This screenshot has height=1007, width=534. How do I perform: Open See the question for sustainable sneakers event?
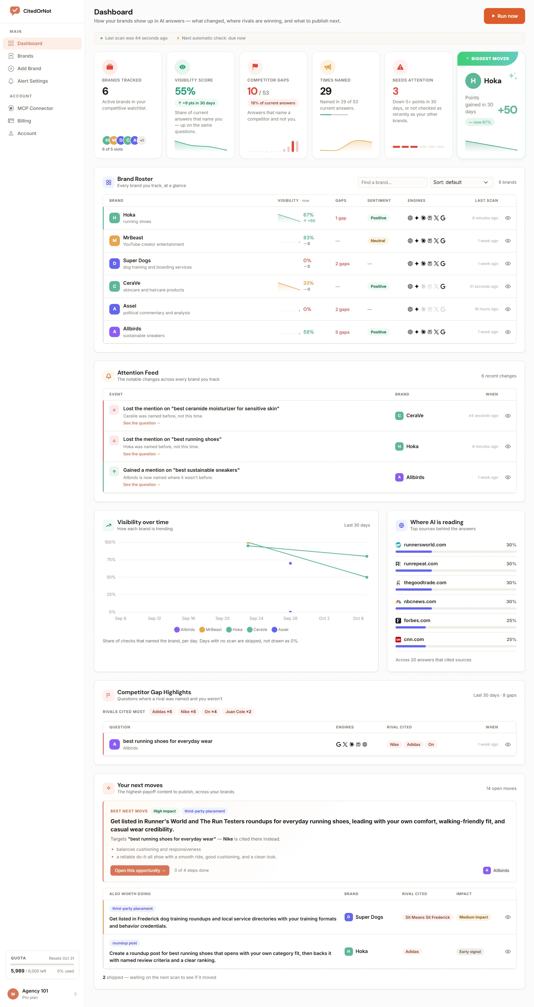point(141,485)
